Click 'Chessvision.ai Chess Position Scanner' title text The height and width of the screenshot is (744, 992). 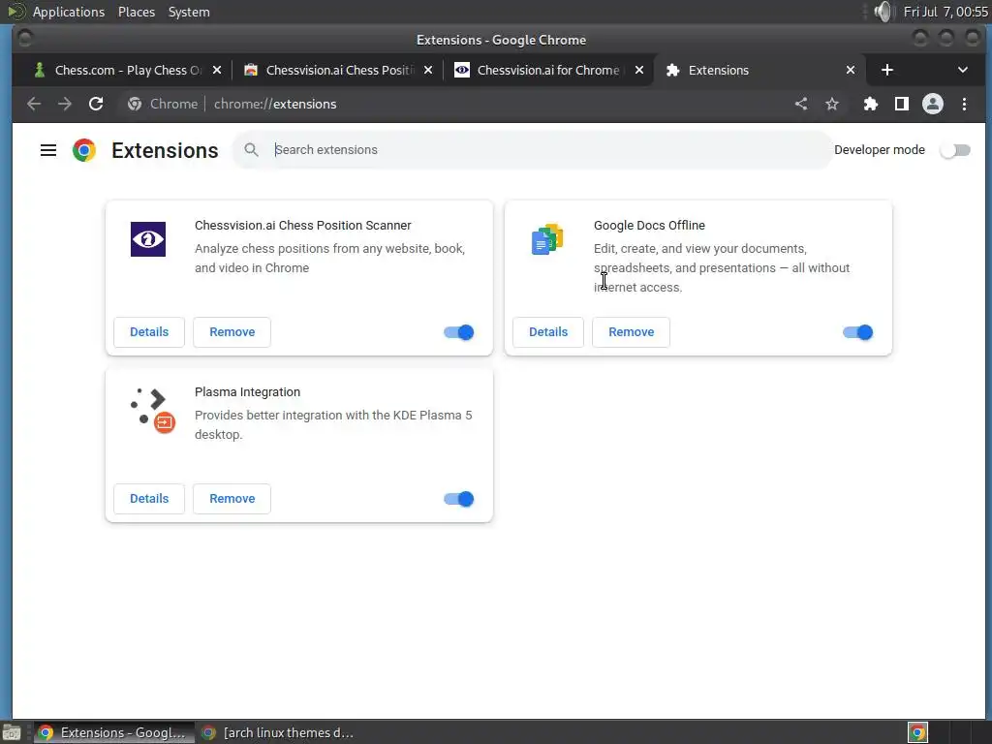click(x=303, y=225)
